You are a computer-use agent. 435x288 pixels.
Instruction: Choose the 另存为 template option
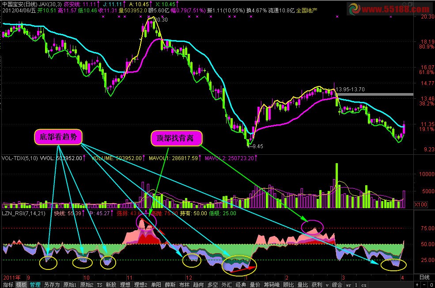[x=52, y=284]
